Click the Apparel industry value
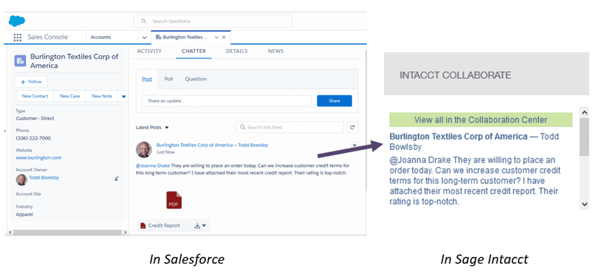Viewport: 607px width, 276px height. pos(24,214)
